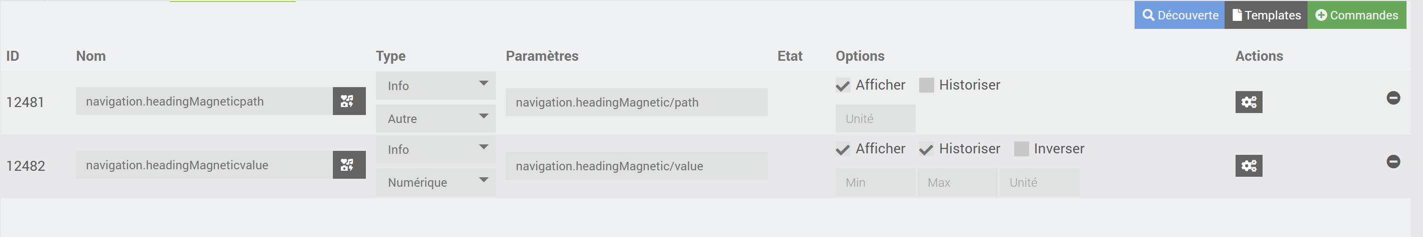Add a command with the Commandes button
Viewport: 1423px width, 237px height.
[x=1356, y=15]
